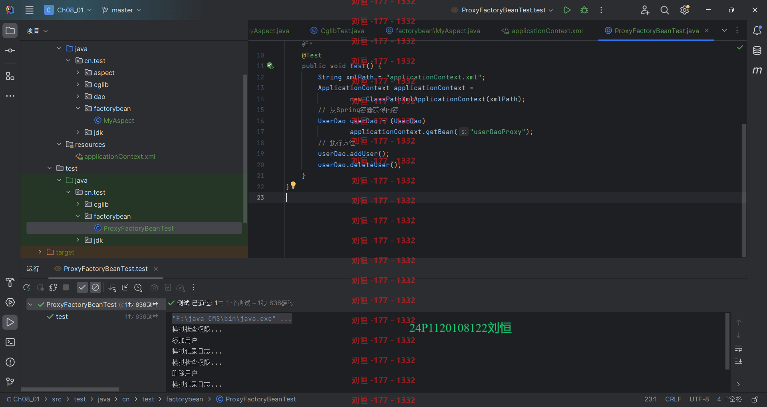The width and height of the screenshot is (767, 407).
Task: Open the Build hammer tool window
Action: point(10,282)
